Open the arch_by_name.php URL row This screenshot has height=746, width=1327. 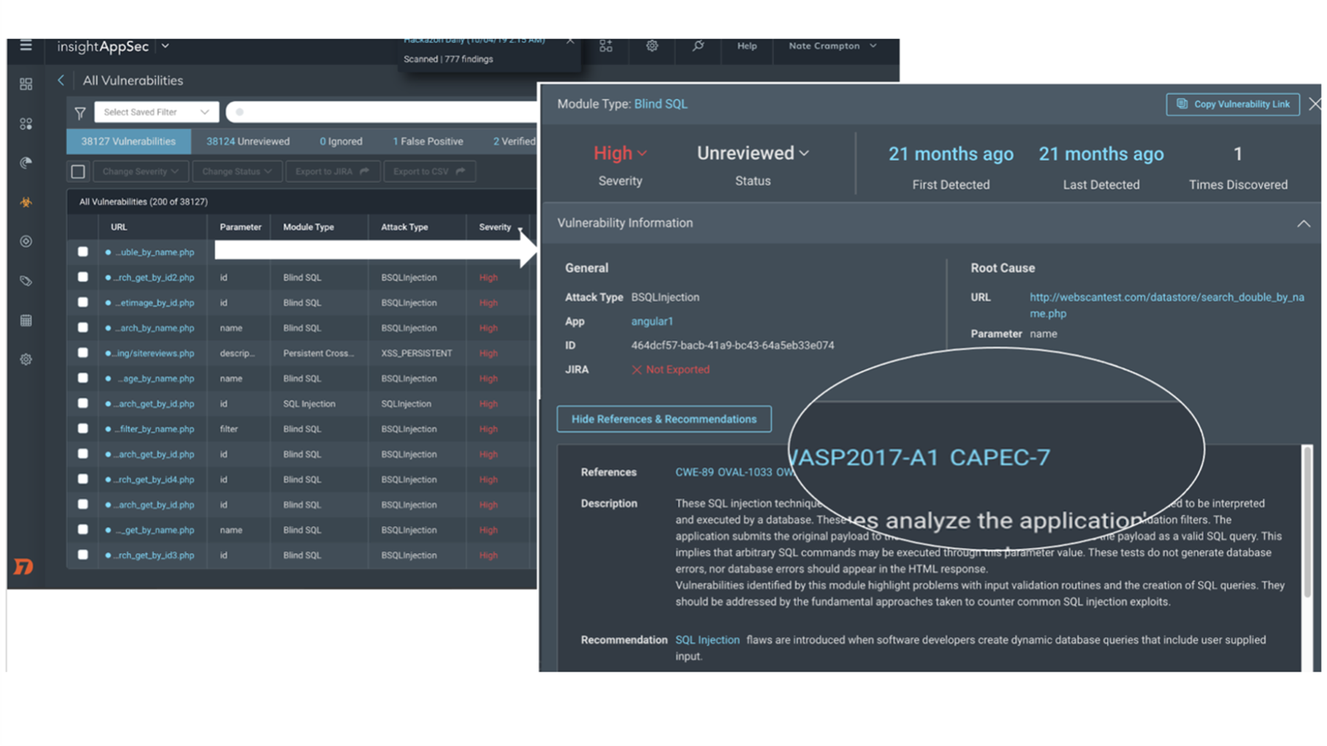pos(155,328)
